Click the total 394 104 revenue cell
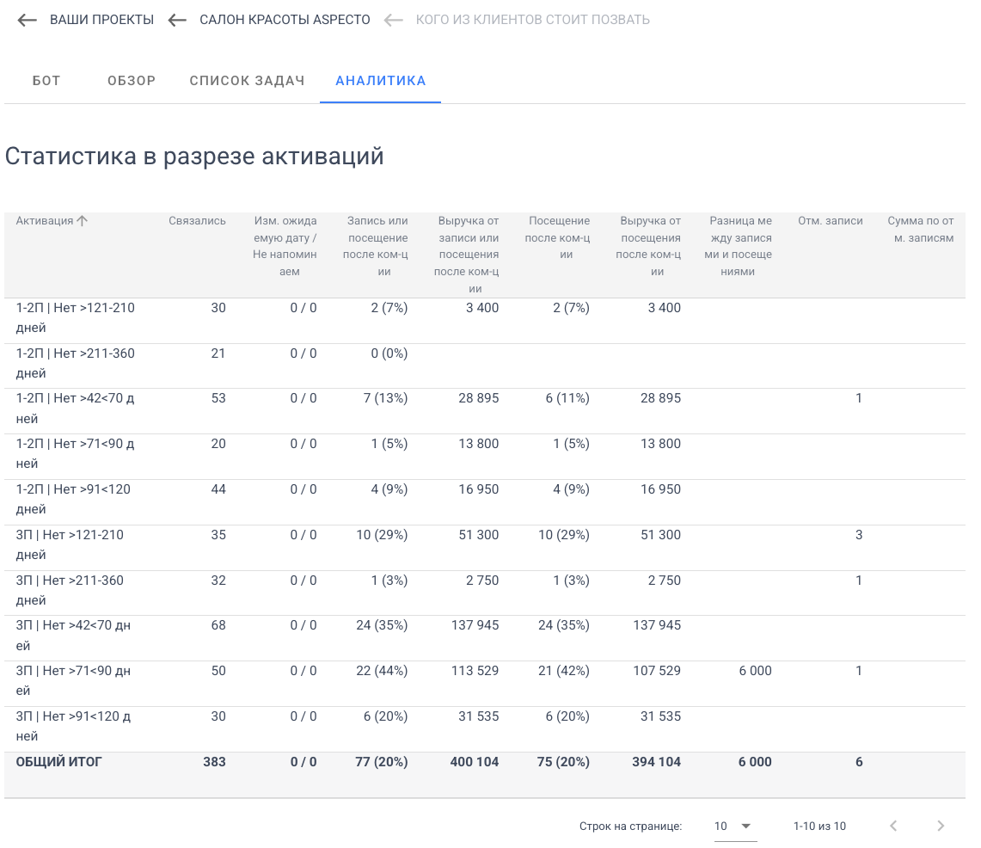 pos(656,762)
